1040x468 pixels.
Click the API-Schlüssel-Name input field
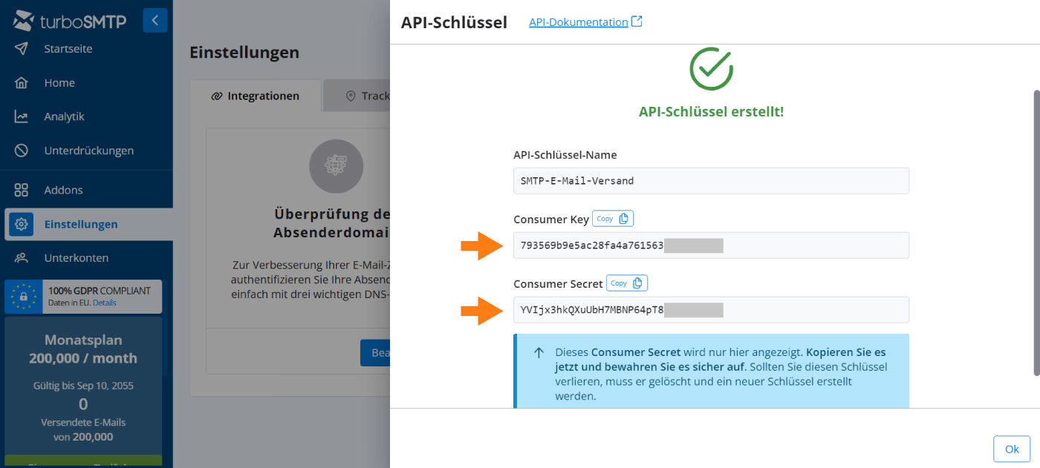(x=710, y=181)
